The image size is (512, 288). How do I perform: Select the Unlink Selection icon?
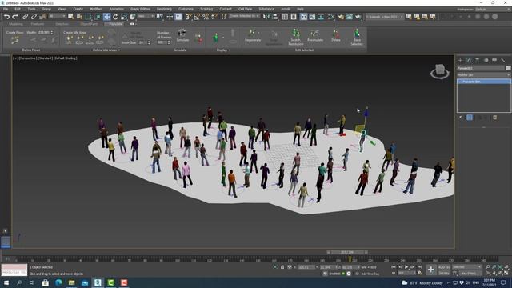tap(34, 17)
